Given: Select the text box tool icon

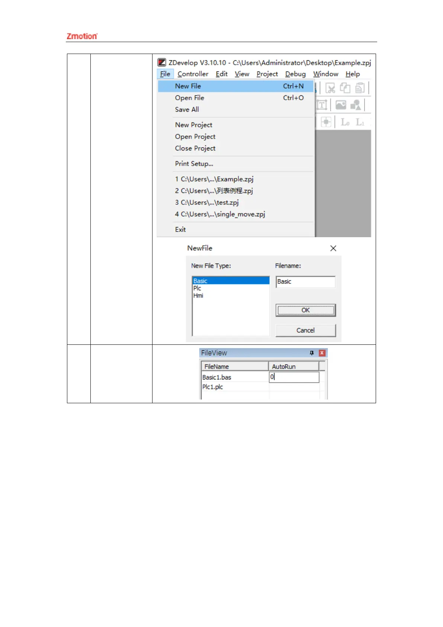Looking at the screenshot, I should point(322,105).
